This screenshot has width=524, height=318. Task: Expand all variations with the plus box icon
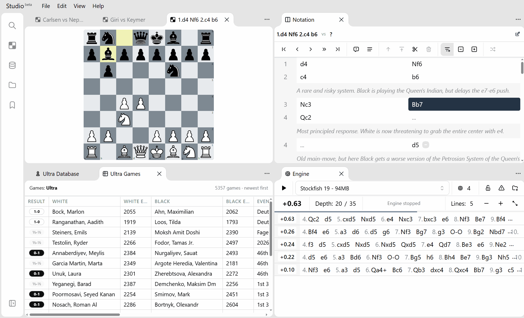point(474,49)
